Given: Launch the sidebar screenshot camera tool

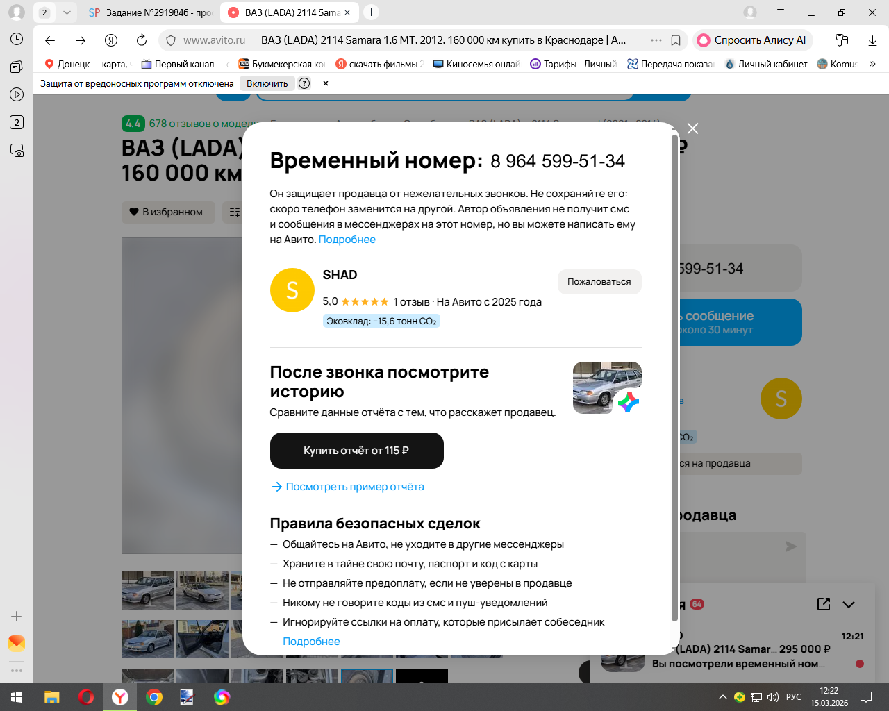Looking at the screenshot, I should [x=17, y=150].
